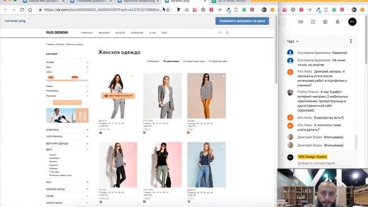The height and width of the screenshot is (207, 368).
Task: Open БЛОГ in the site menu
Action: [x=164, y=33]
